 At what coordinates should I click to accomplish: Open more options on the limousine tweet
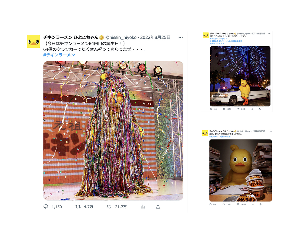pos(269,33)
